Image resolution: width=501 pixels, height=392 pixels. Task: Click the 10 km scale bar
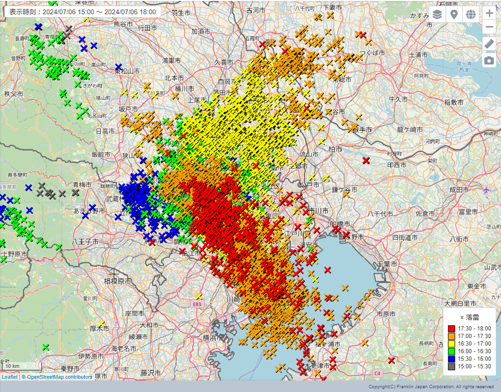21,366
